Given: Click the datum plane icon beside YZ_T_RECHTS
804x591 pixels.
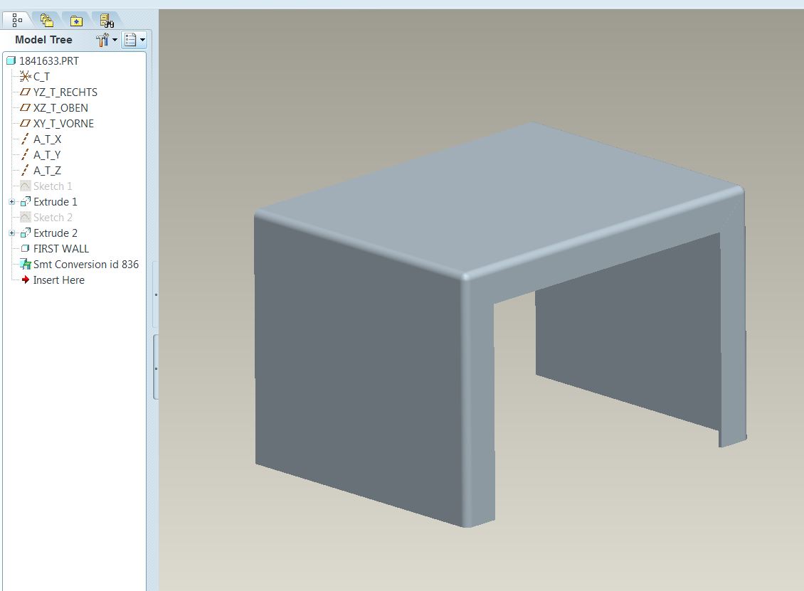Looking at the screenshot, I should click(x=25, y=92).
